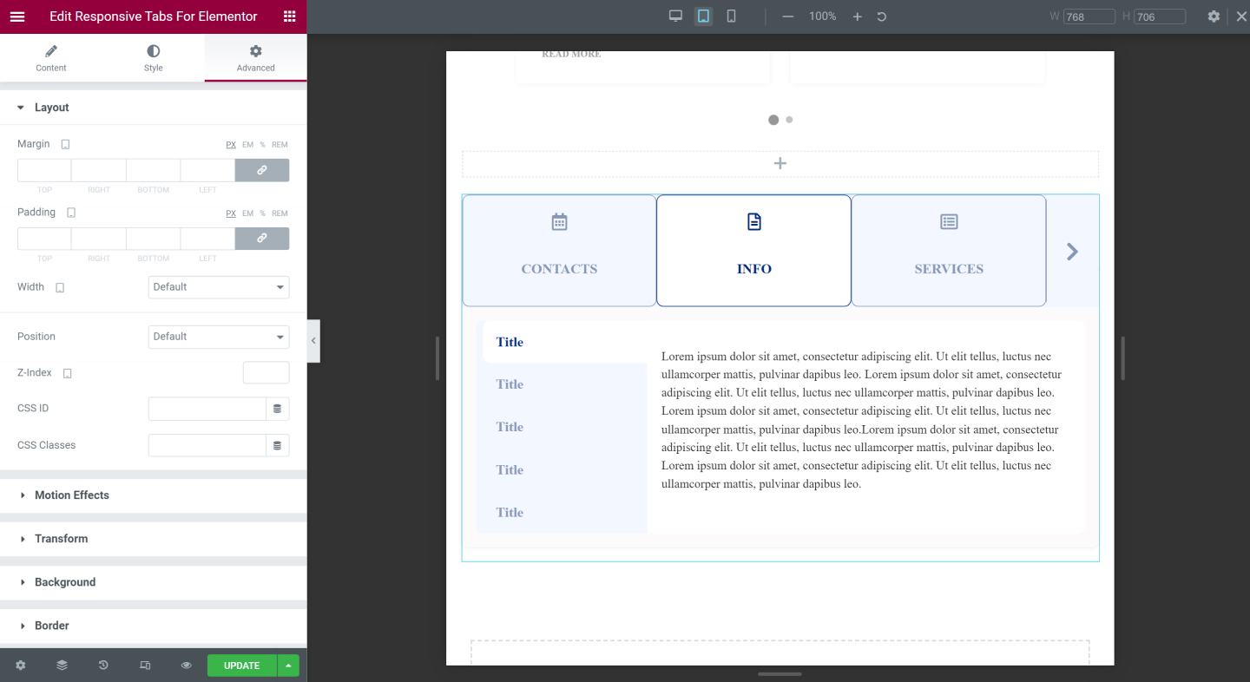
Task: Click large carousel pagination dot
Action: 773,120
